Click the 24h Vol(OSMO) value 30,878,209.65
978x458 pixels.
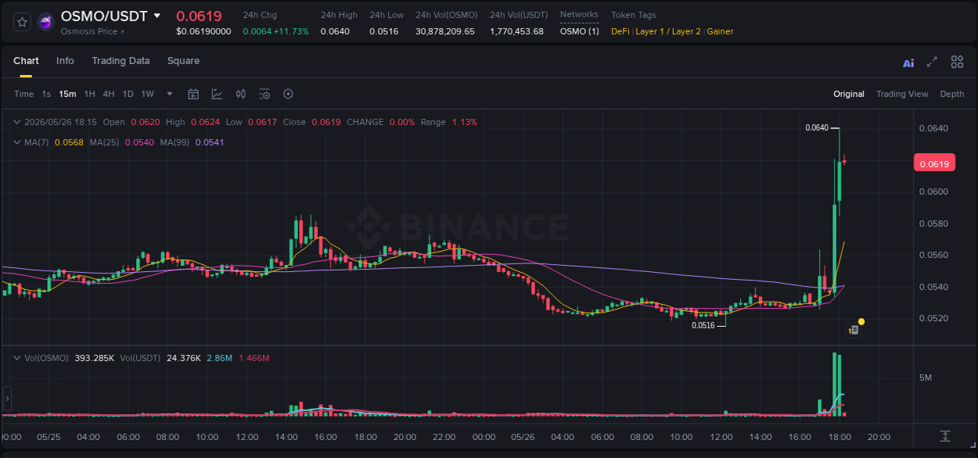click(445, 31)
